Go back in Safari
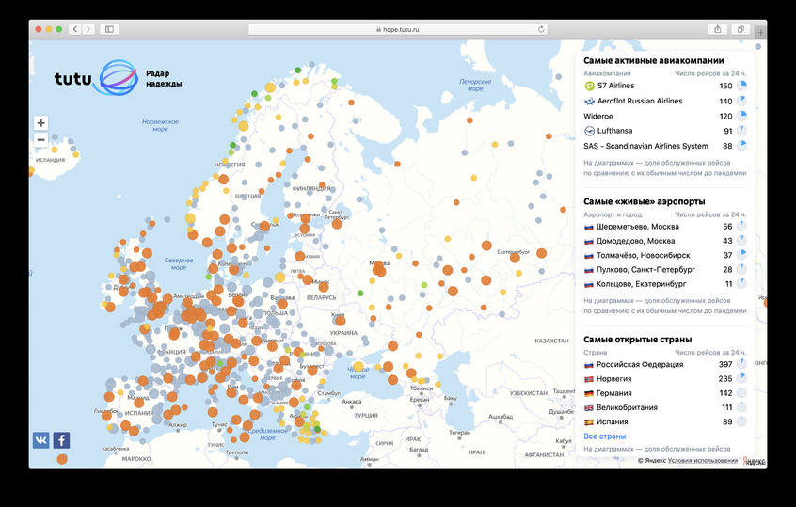This screenshot has width=796, height=507. pos(75,29)
